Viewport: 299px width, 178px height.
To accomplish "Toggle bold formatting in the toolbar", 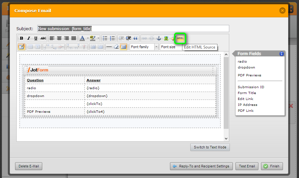I will [x=21, y=38].
